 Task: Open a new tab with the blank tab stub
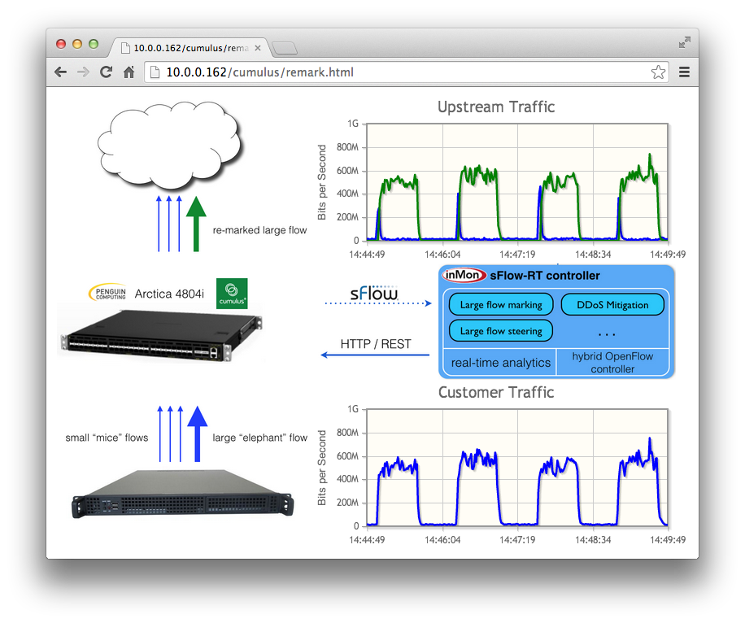(284, 48)
